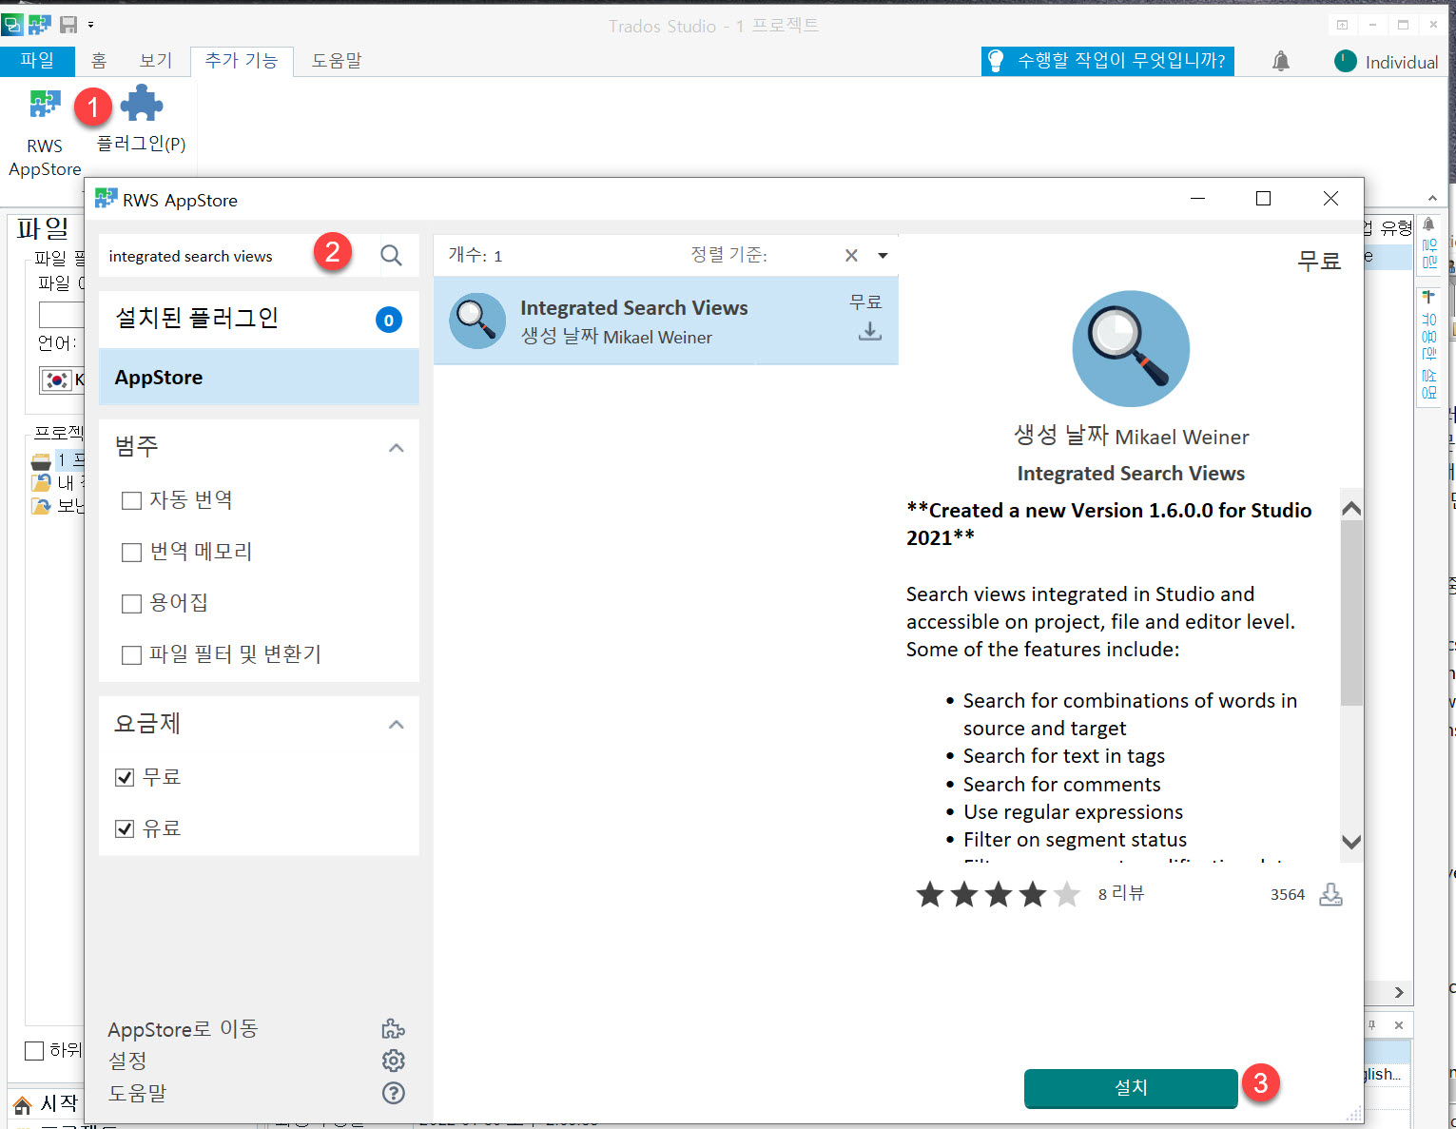Image resolution: width=1456 pixels, height=1129 pixels.
Task: Click the 도움말 question-mark icon
Action: pyautogui.click(x=393, y=1093)
